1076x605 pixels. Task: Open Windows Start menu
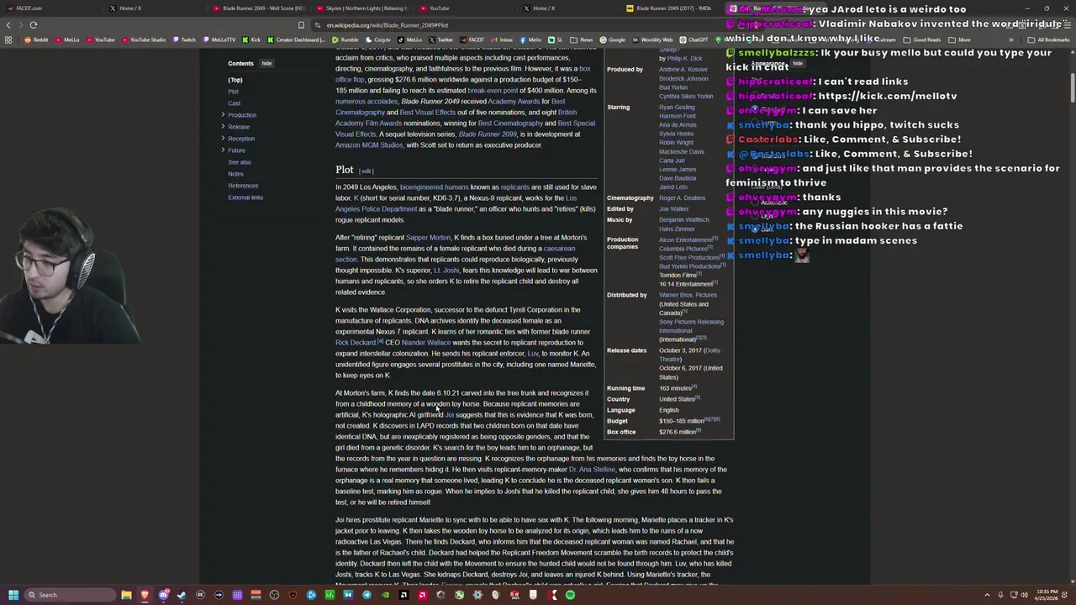[x=13, y=595]
